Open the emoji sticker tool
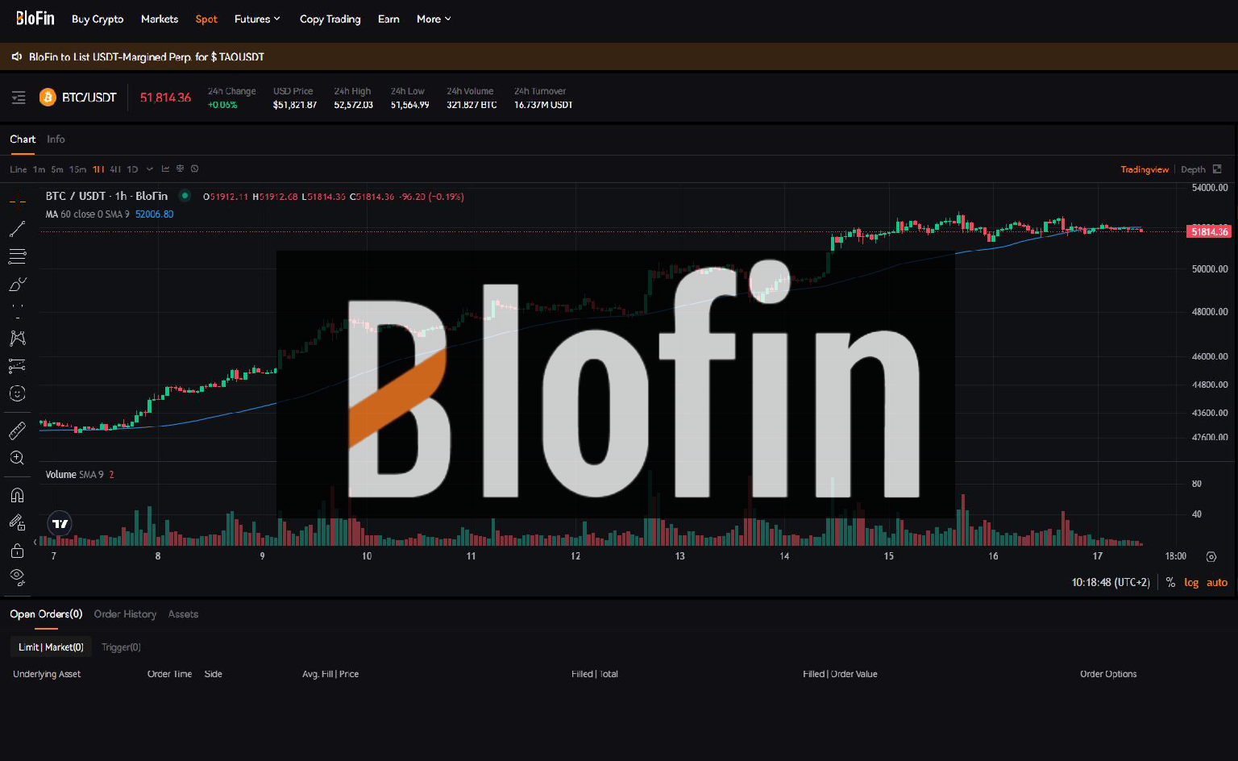The width and height of the screenshot is (1238, 761). click(17, 393)
